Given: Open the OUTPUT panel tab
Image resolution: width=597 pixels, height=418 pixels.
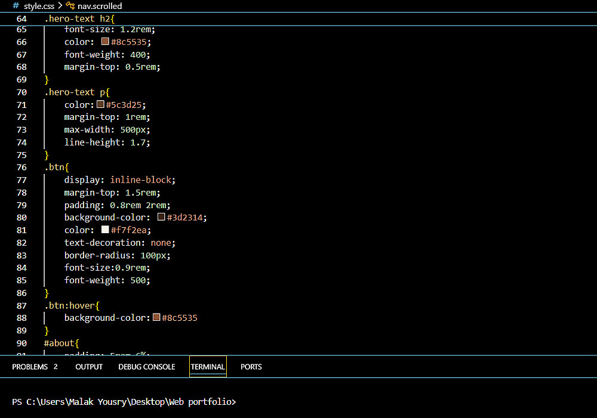Looking at the screenshot, I should [x=89, y=367].
